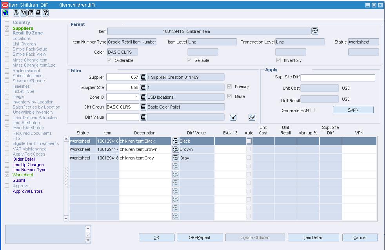Click the OK+Repeat button
The width and height of the screenshot is (385, 250).
pos(200,237)
